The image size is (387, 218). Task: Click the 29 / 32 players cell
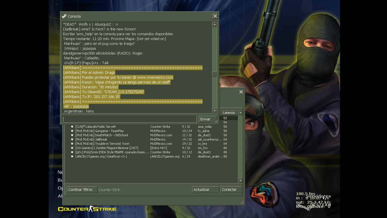pos(187,144)
